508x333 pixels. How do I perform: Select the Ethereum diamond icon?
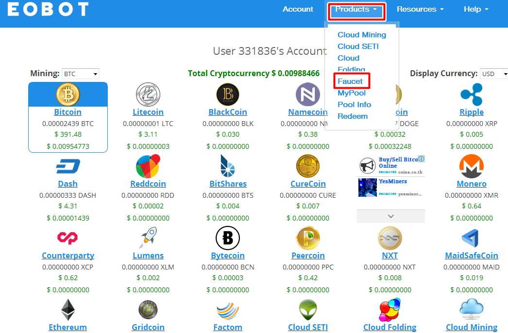[x=68, y=310]
